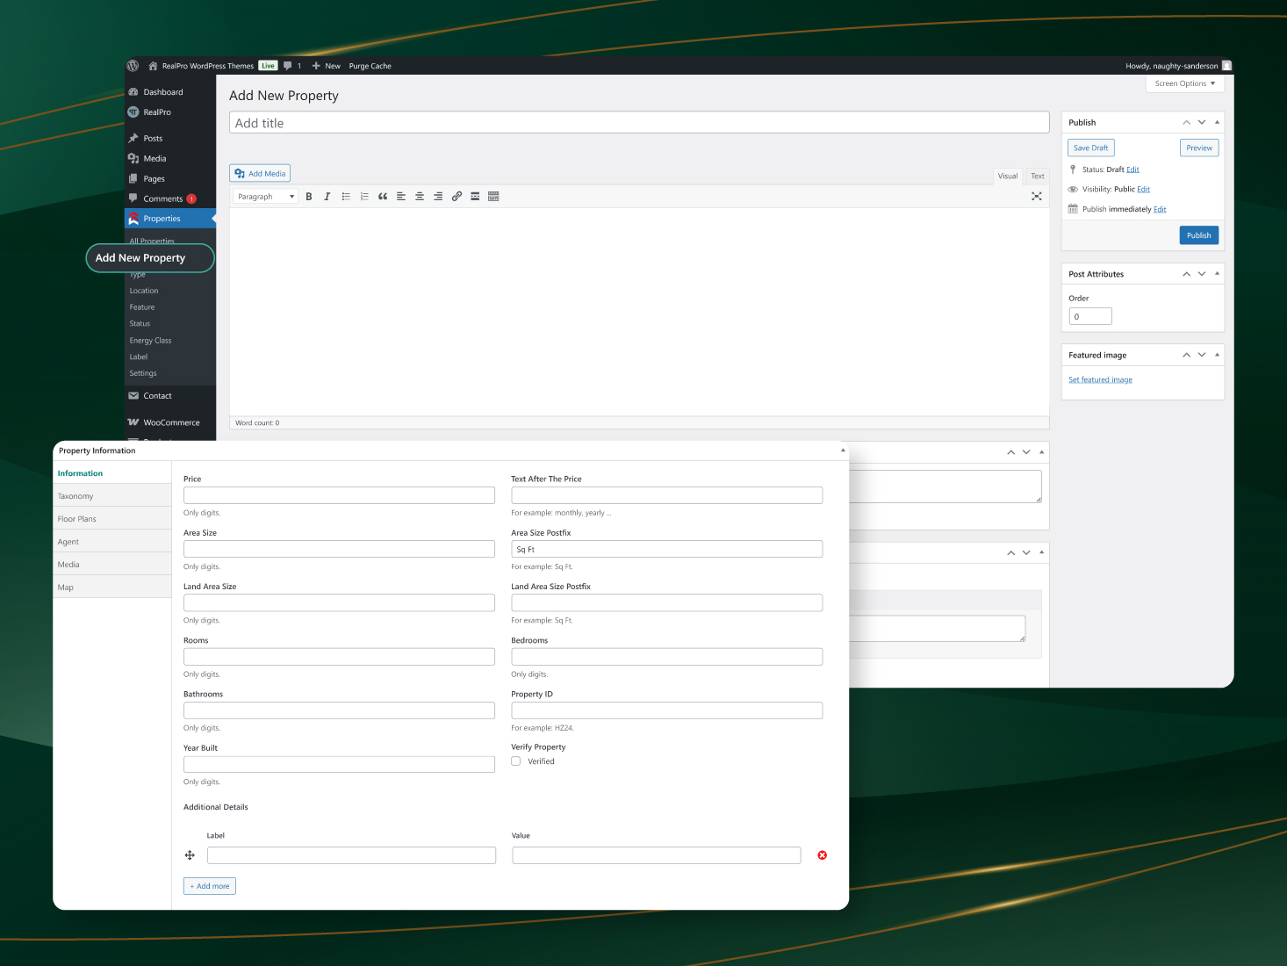Click the Preview button
Viewport: 1287px width, 966px height.
coord(1199,148)
